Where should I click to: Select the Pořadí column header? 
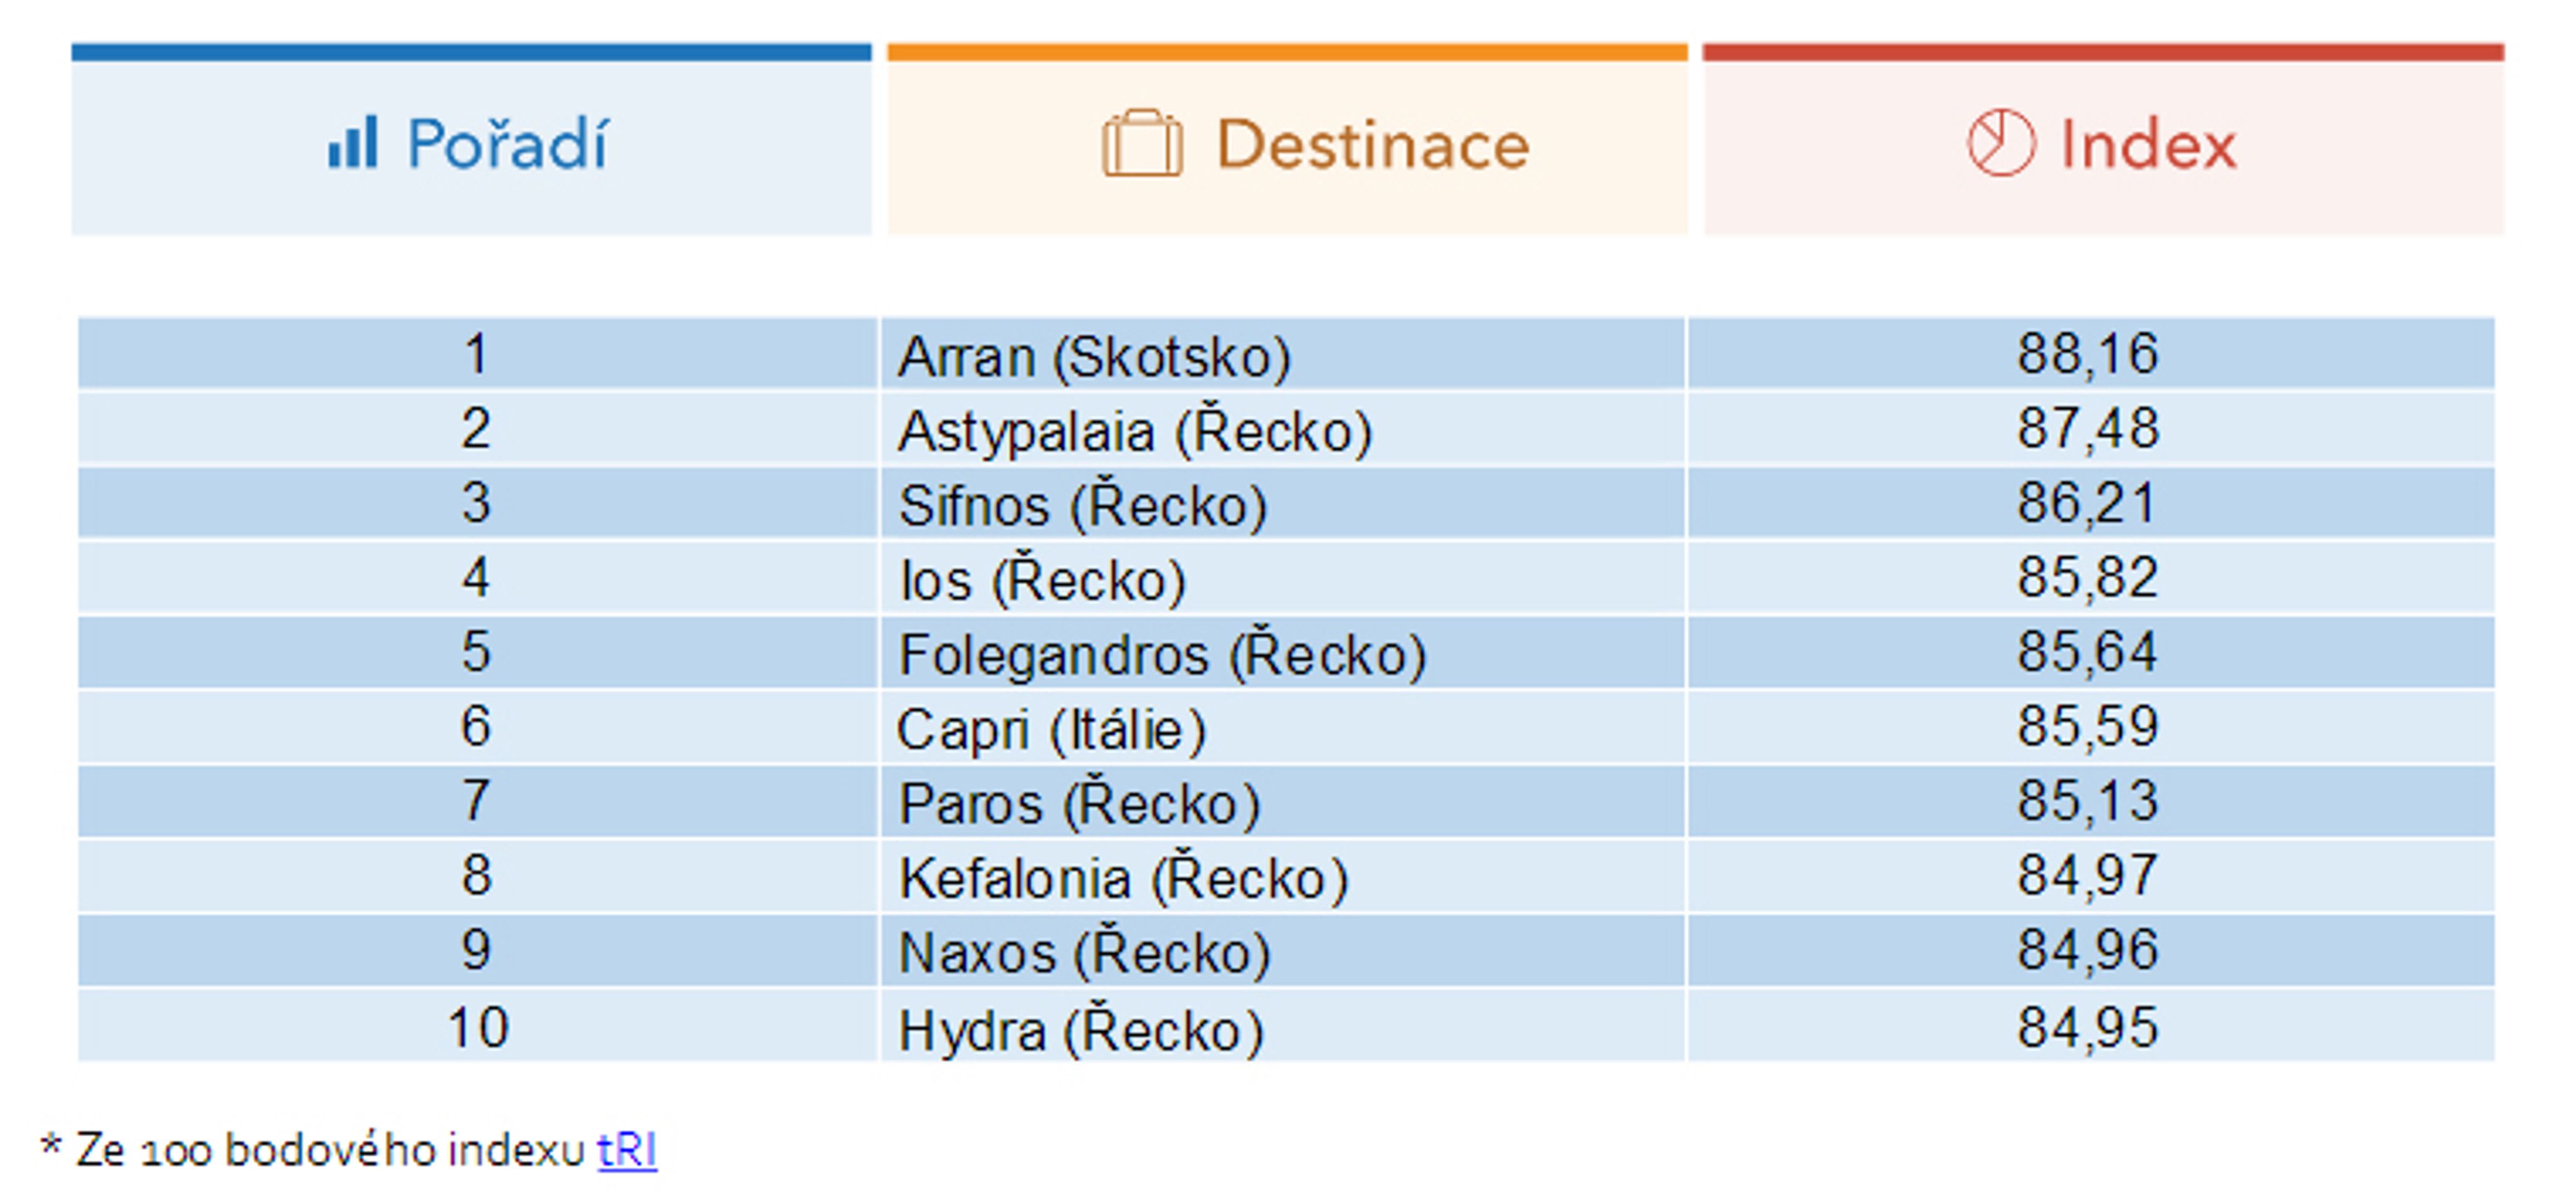point(471,140)
